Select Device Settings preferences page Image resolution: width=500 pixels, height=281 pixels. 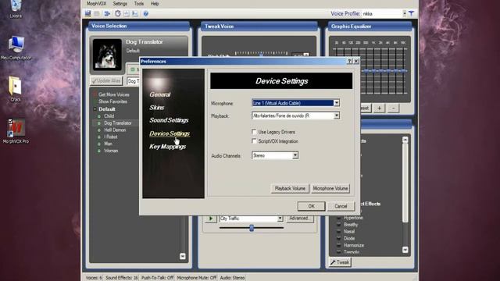[x=170, y=133]
